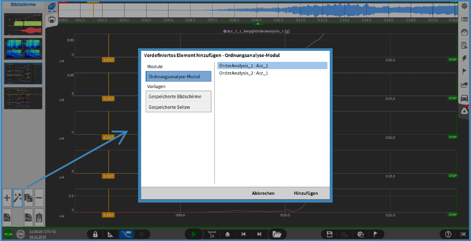Screen dimensions: 471x241
Task: Toggle the snowflake freeze button
Action: tap(142, 234)
